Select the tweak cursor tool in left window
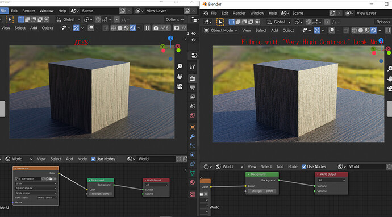The image size is (392, 217). point(10,19)
